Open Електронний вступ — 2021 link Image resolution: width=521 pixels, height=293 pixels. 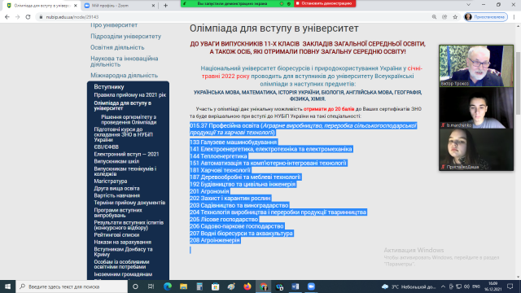click(x=126, y=154)
